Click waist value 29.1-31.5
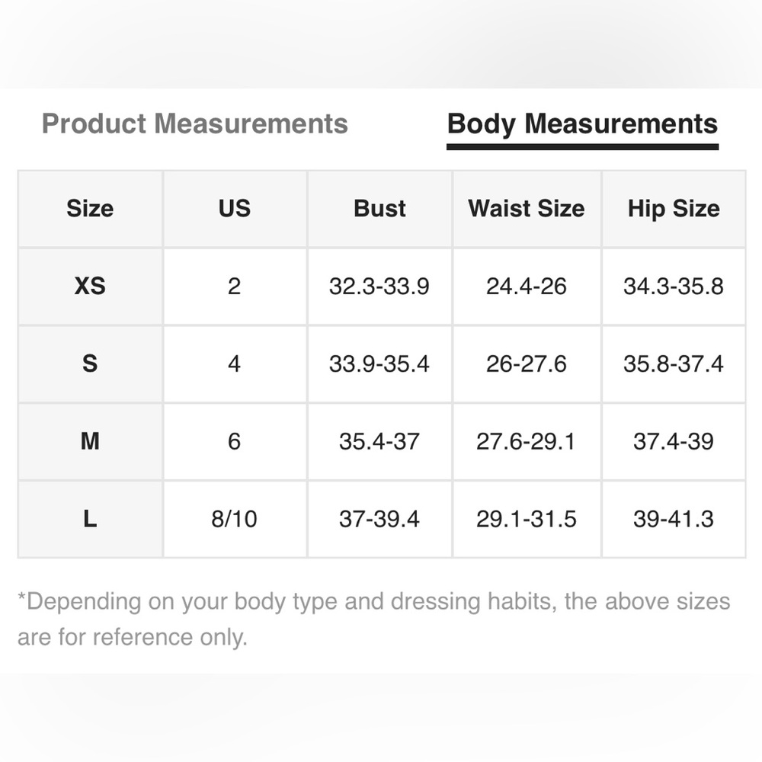 click(527, 519)
